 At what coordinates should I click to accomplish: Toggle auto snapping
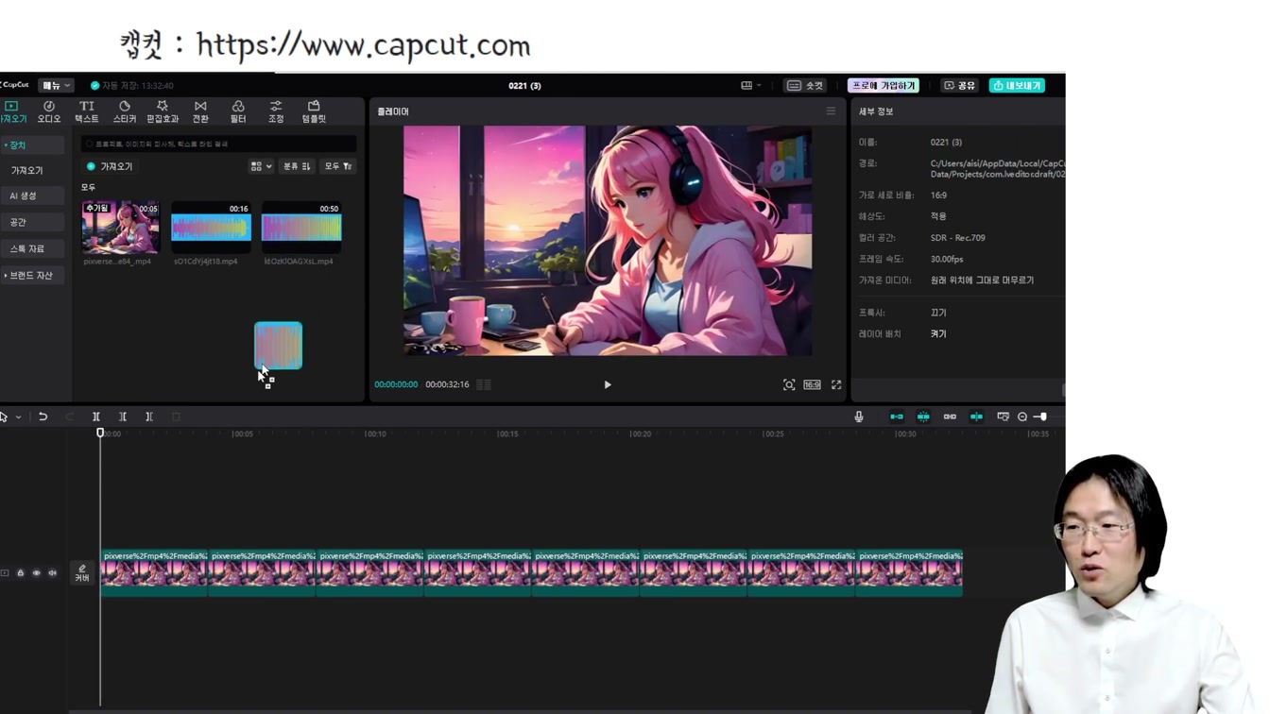[x=923, y=416]
